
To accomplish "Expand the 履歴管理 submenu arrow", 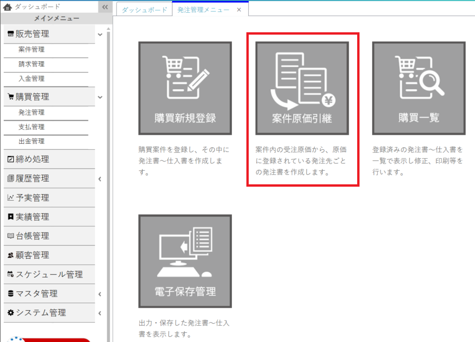I will pos(100,179).
